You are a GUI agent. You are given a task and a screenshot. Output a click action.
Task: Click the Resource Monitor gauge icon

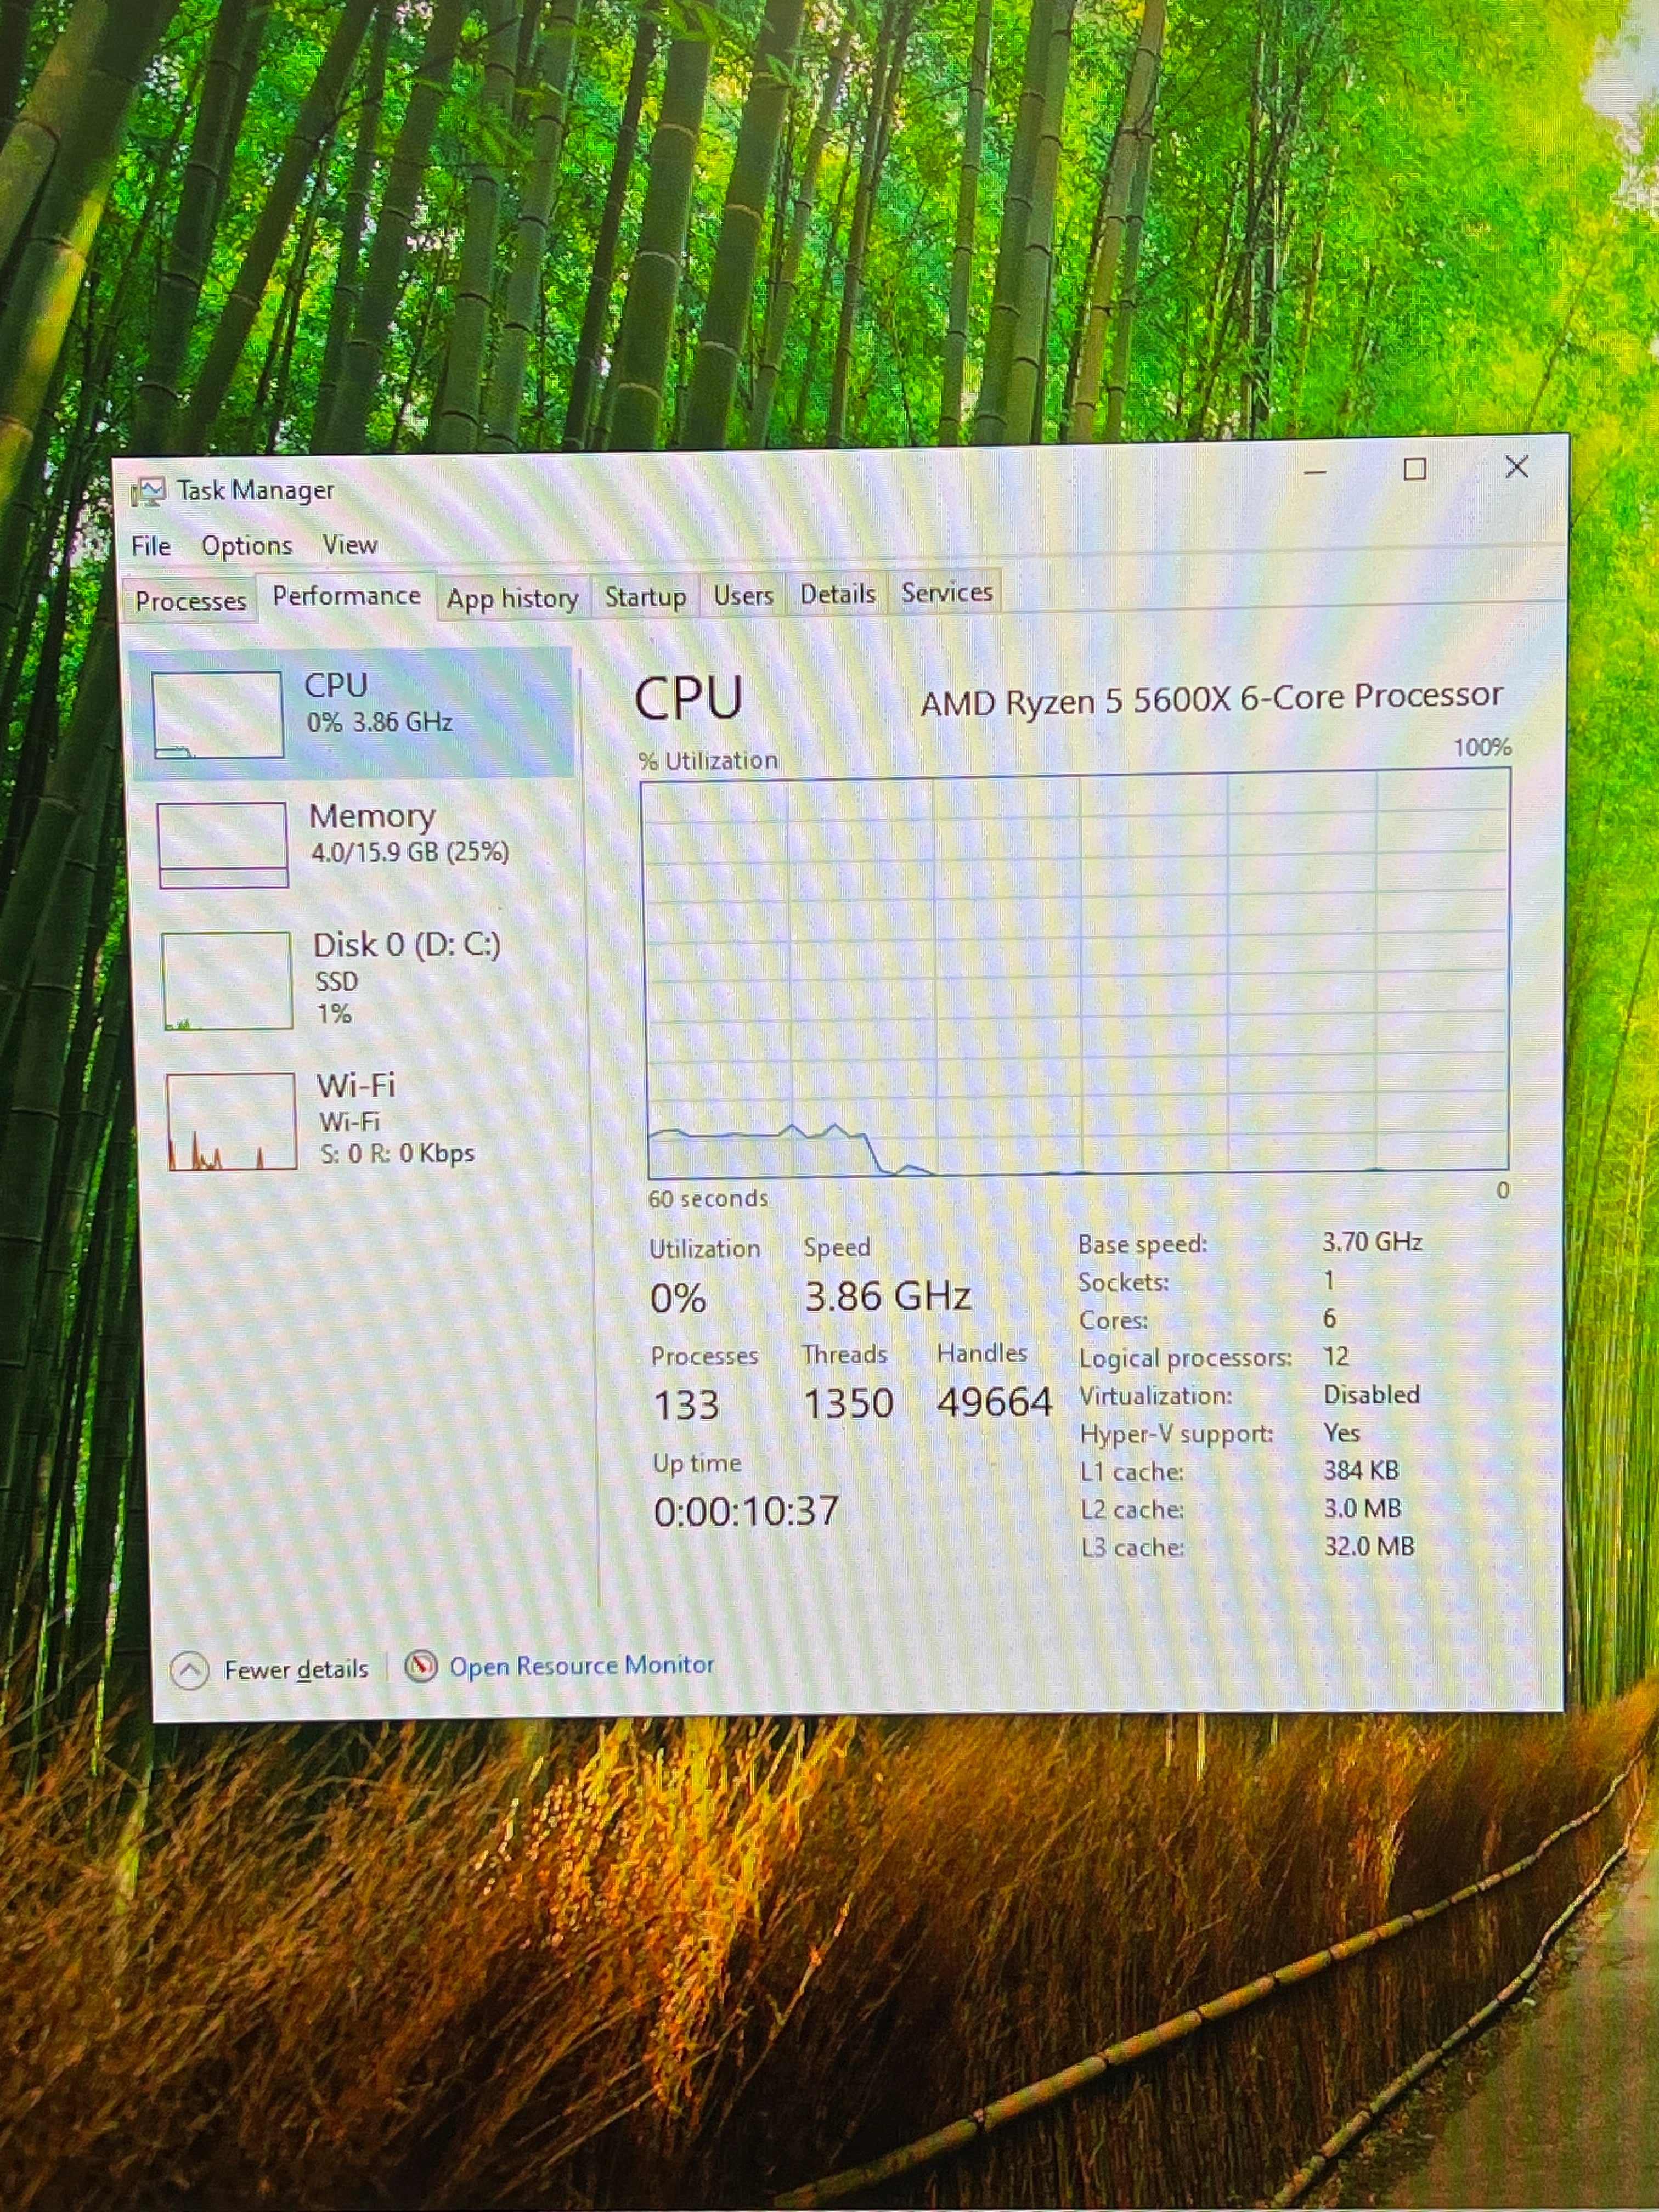tap(421, 1666)
